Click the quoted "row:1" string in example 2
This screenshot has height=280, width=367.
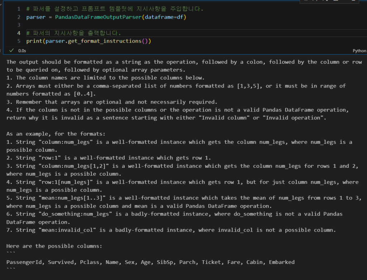click(49, 158)
